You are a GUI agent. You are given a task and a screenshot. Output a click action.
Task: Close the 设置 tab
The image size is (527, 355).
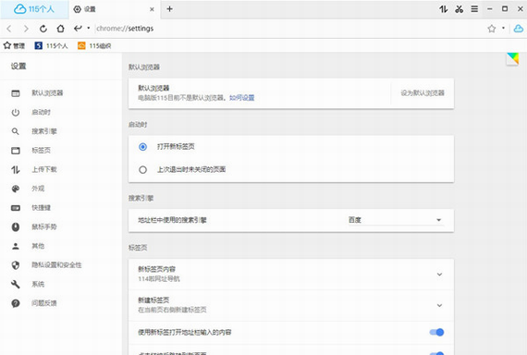tap(152, 9)
